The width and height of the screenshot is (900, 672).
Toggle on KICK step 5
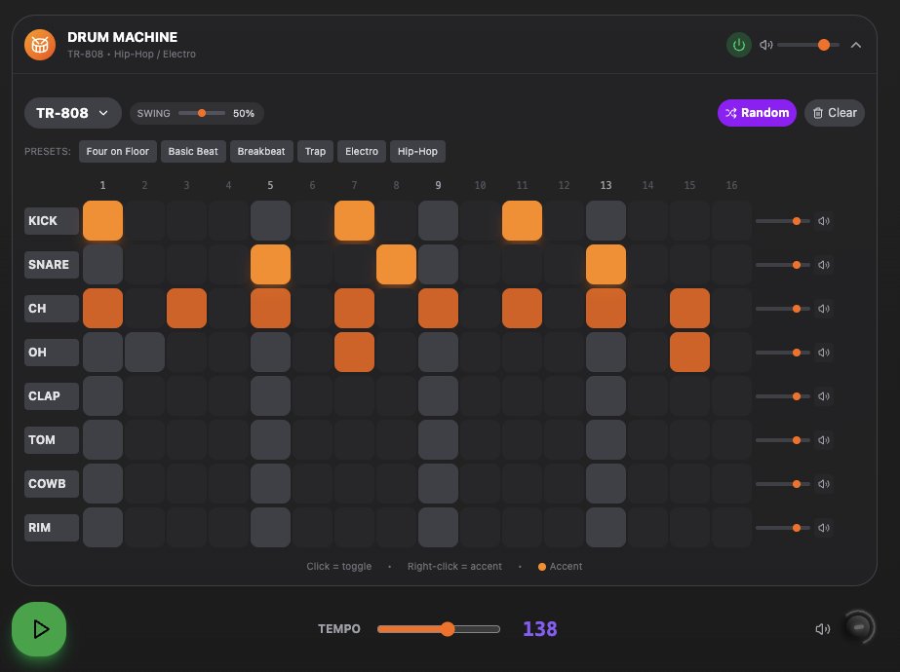pos(270,221)
